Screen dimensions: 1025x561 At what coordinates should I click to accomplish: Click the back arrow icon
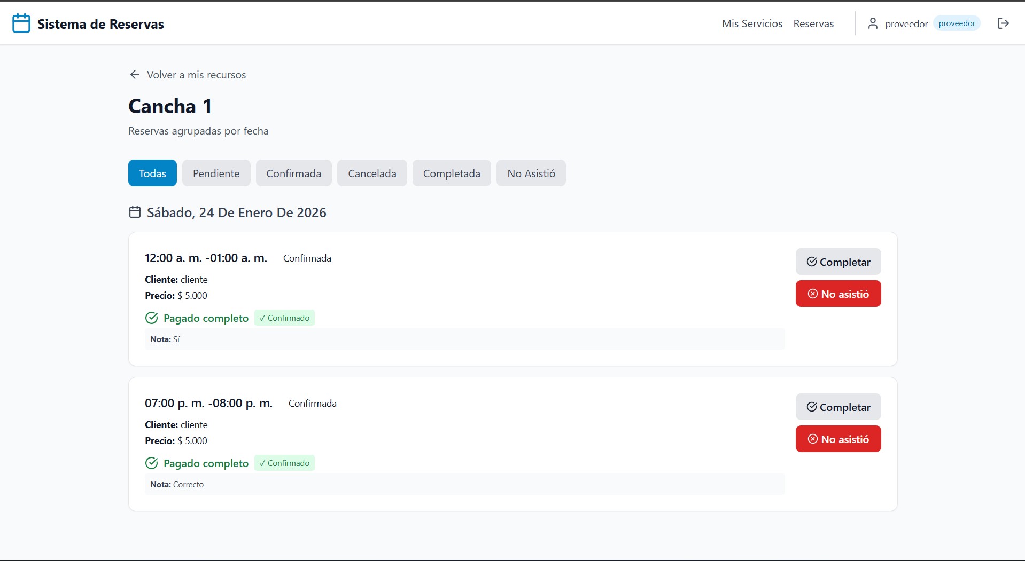click(135, 75)
